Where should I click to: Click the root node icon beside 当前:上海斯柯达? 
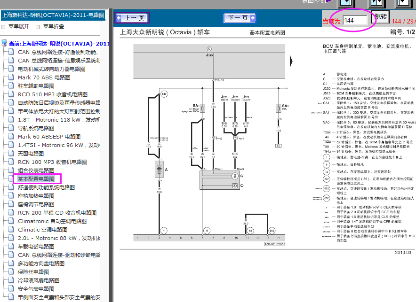pos(4,43)
